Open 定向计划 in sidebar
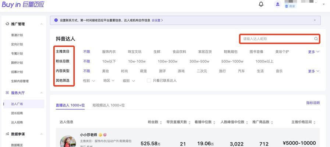Image resolution: width=330 pixels, height=147 pixels. 17,44
